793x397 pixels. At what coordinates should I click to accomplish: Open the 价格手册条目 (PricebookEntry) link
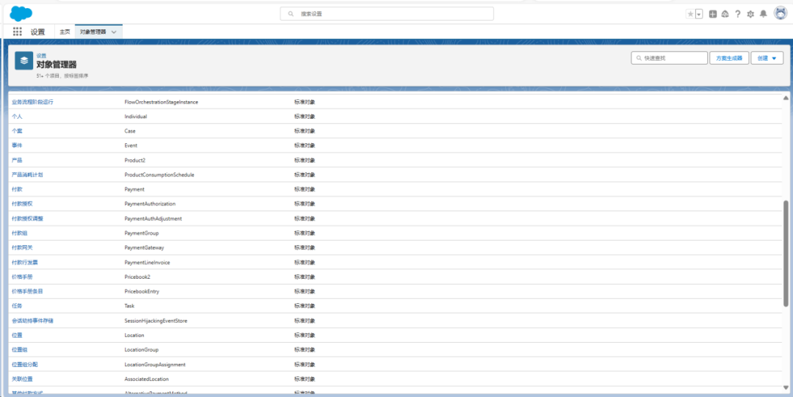[27, 292]
